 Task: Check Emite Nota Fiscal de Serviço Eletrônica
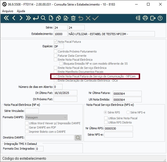(x=55, y=68)
